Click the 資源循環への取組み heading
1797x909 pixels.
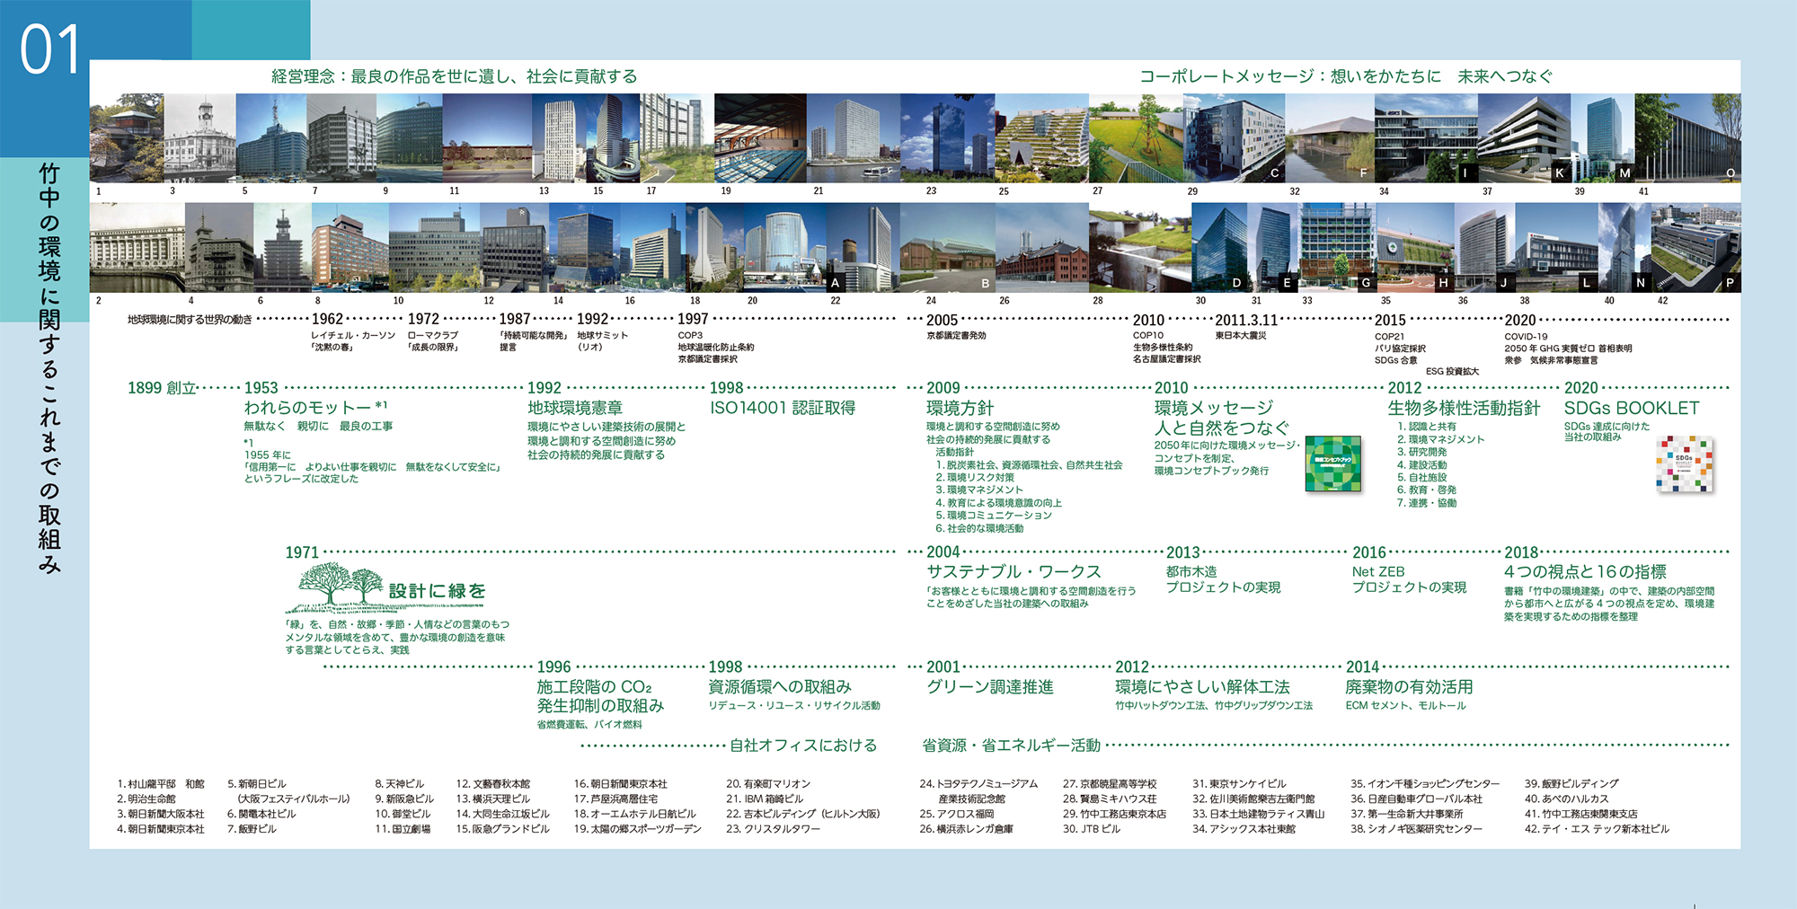pyautogui.click(x=780, y=687)
